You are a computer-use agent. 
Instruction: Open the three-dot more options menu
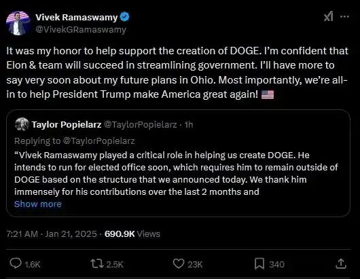click(x=344, y=16)
